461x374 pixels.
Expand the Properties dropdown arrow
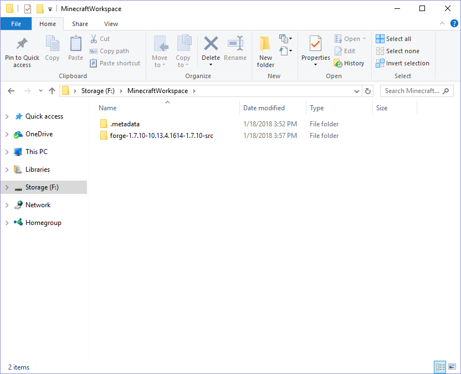point(315,65)
